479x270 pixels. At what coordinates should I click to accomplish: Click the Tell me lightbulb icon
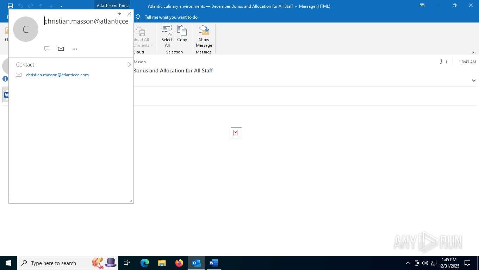[138, 17]
